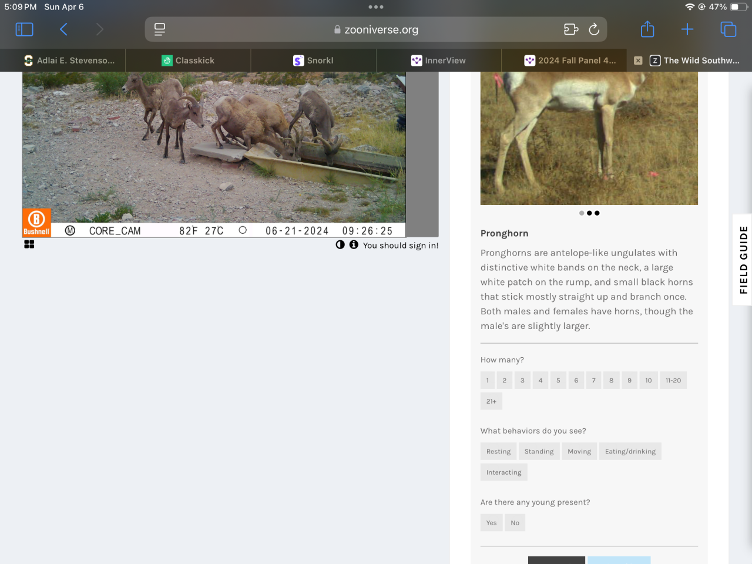Viewport: 752px width, 564px height.
Task: Click the 'CORE_CAM' camera label
Action: point(115,231)
